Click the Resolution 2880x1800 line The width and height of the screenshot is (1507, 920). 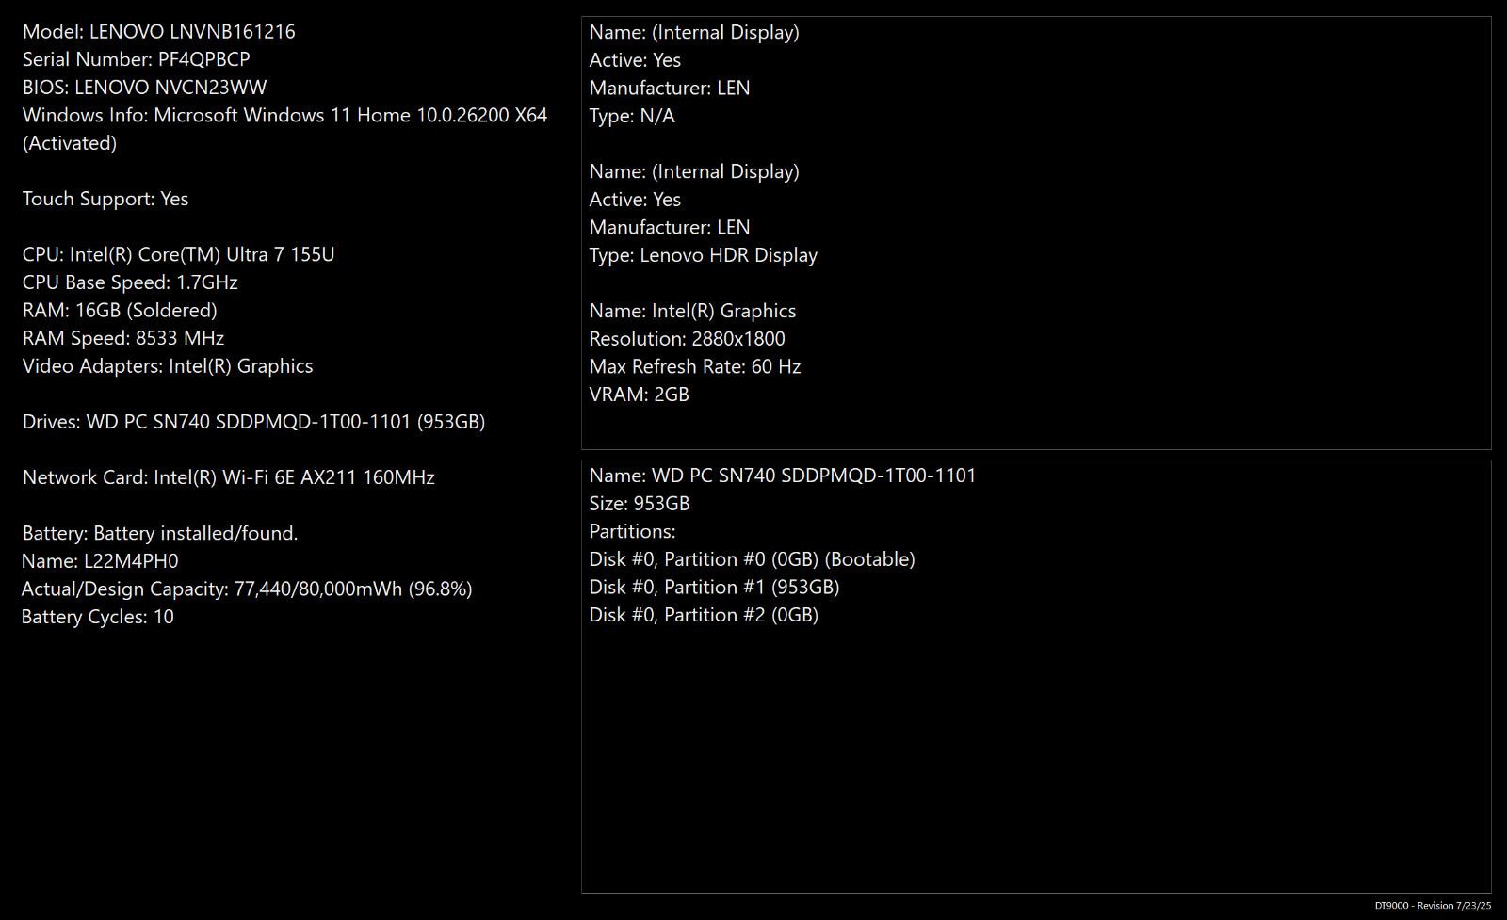point(687,339)
